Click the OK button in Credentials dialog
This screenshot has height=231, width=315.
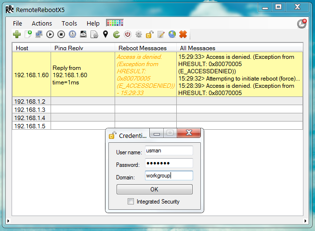[155, 190]
